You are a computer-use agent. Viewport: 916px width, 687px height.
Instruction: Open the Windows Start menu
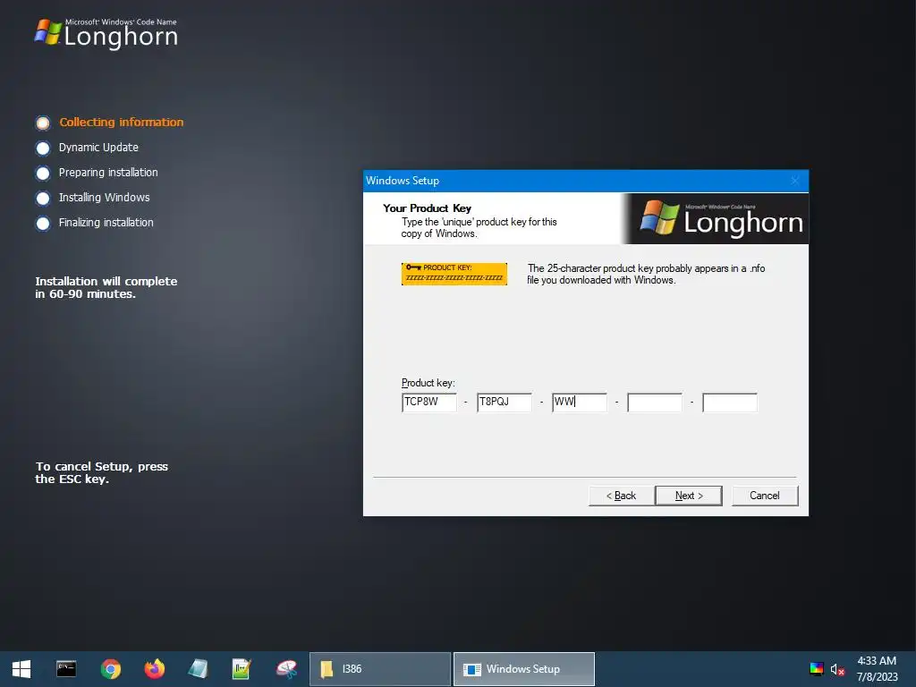[x=21, y=669]
